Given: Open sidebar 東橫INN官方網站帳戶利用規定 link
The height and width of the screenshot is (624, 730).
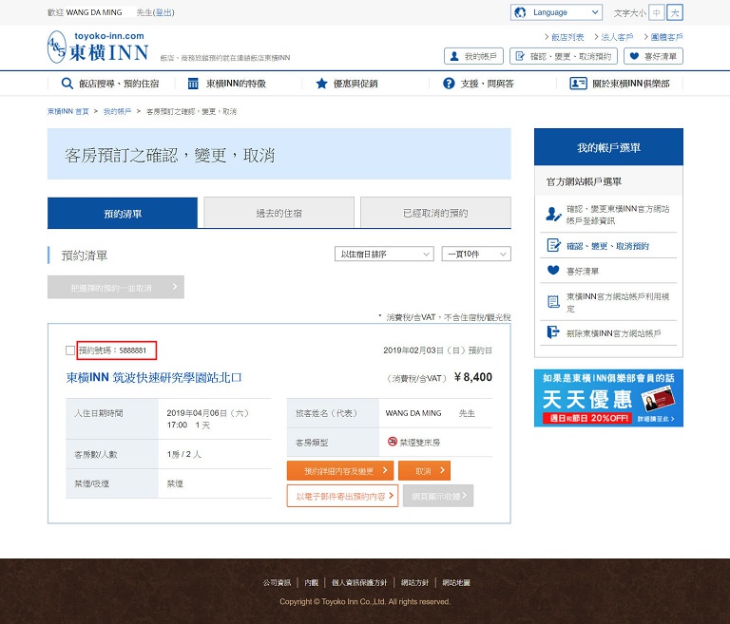Looking at the screenshot, I should [x=618, y=302].
